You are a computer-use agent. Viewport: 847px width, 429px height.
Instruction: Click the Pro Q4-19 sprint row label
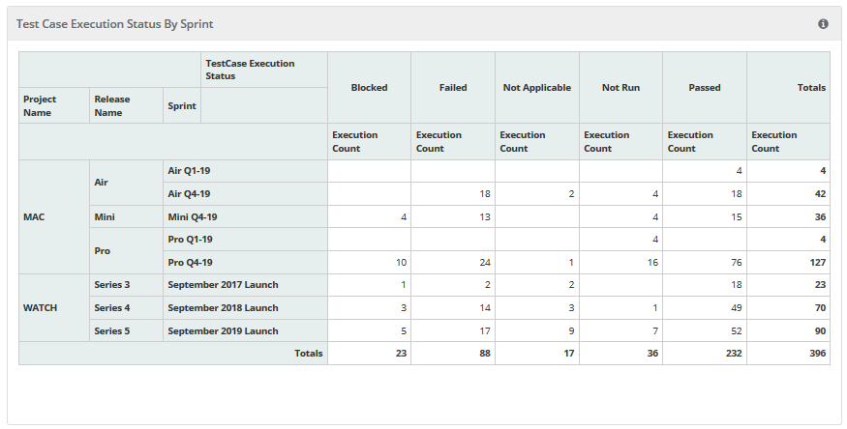pyautogui.click(x=245, y=262)
